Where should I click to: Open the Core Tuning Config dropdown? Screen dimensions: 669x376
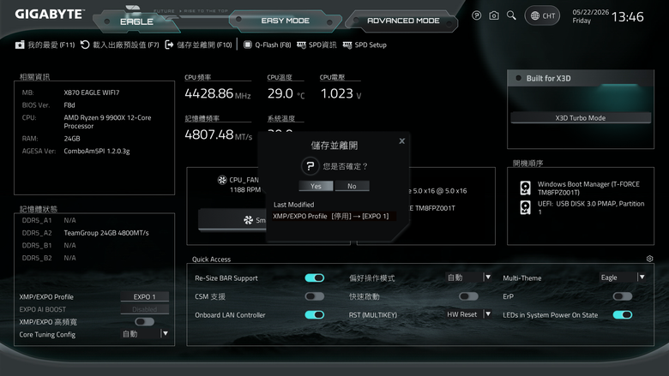click(145, 334)
